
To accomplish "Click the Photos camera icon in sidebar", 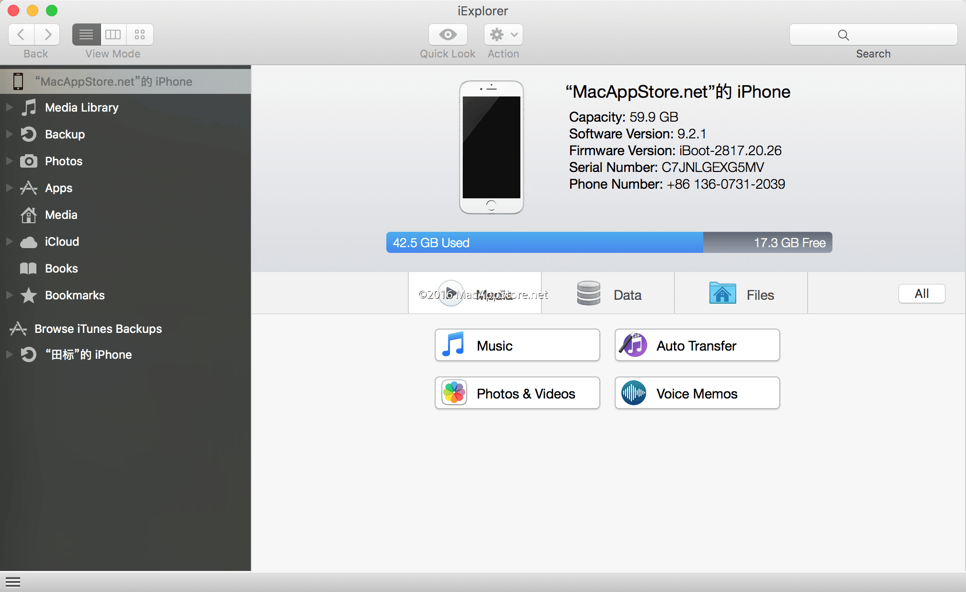I will (x=29, y=161).
